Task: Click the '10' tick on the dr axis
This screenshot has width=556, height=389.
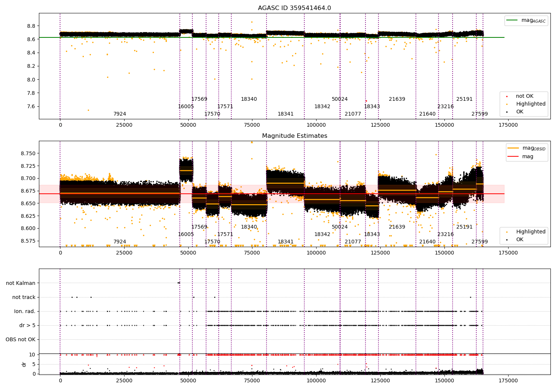Action: click(32, 355)
